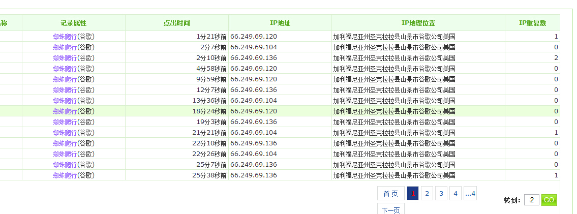Image resolution: width=577 pixels, height=214 pixels.
Task: Open 蜘蛛爬行 link in the 25分7秒前 row
Action: tap(65, 164)
